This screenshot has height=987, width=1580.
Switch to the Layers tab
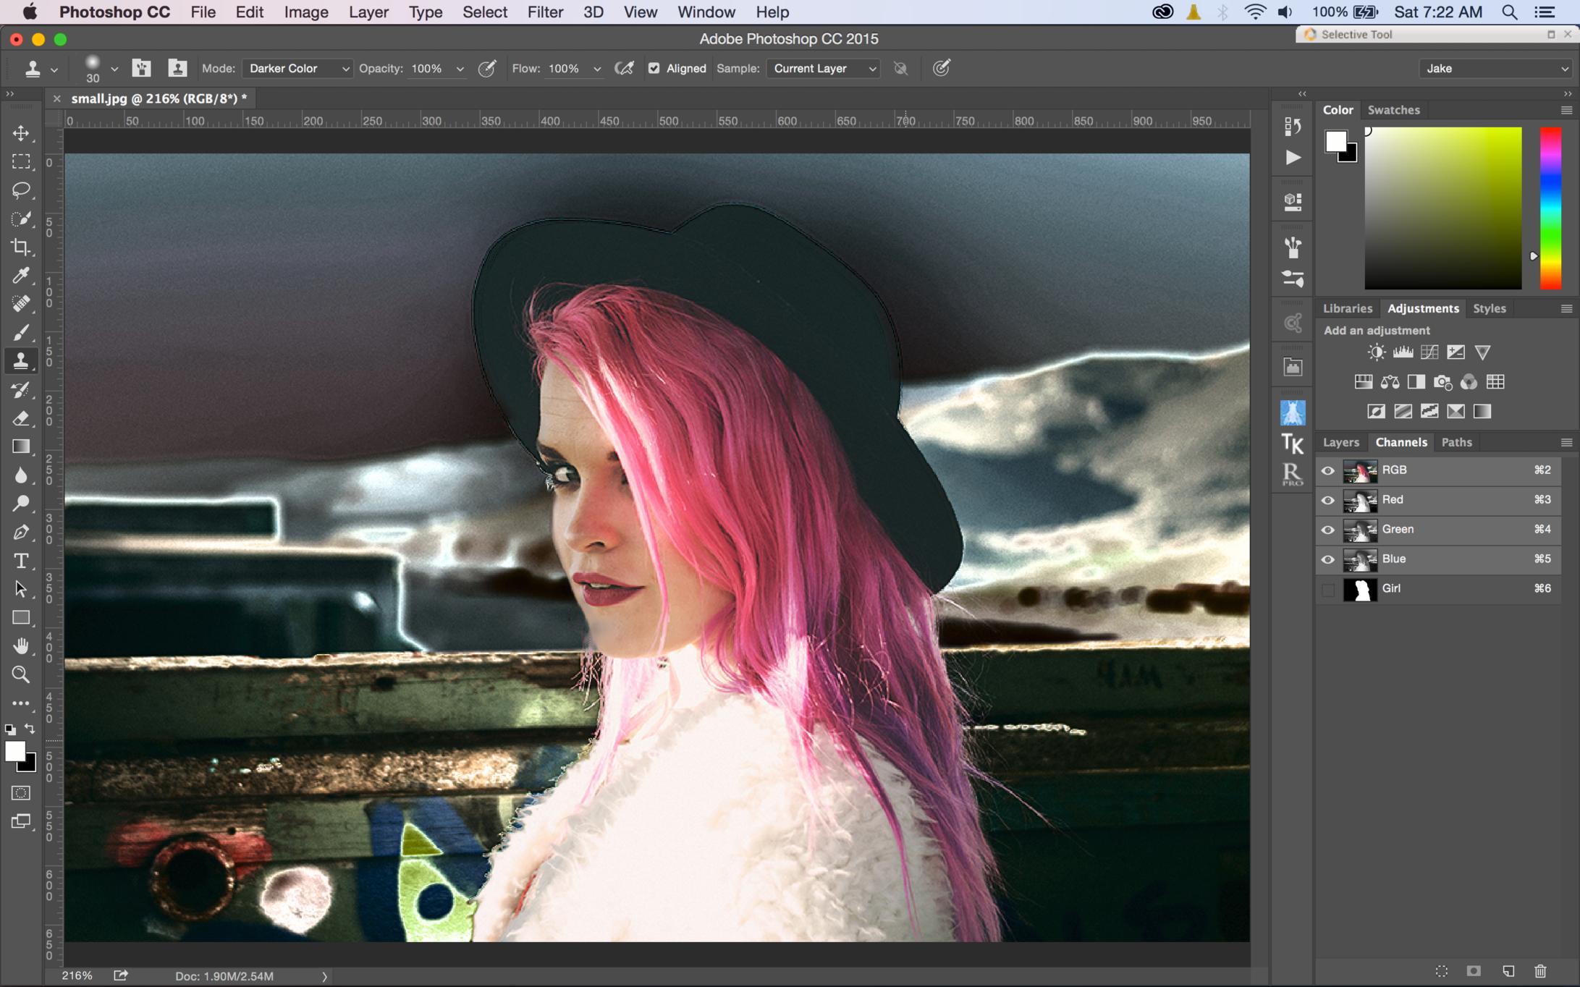click(x=1340, y=442)
